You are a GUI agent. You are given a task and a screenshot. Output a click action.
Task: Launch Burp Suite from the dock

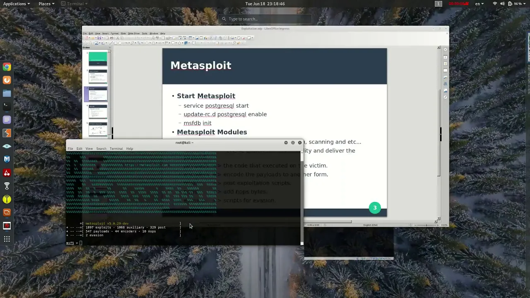point(7,133)
